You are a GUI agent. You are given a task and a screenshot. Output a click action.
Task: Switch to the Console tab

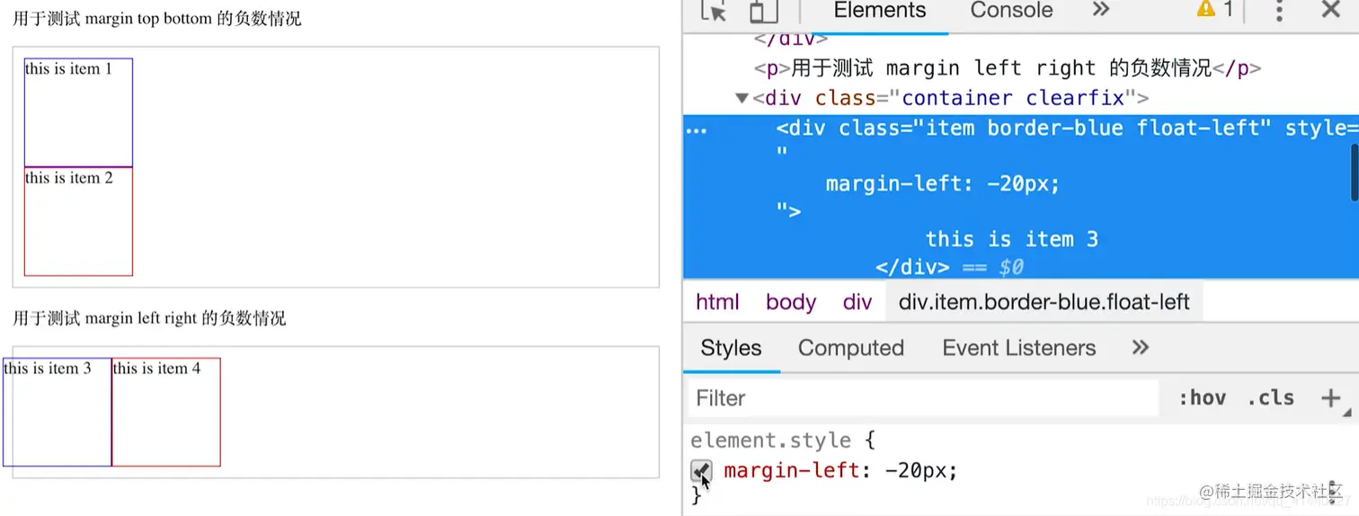[x=1011, y=11]
